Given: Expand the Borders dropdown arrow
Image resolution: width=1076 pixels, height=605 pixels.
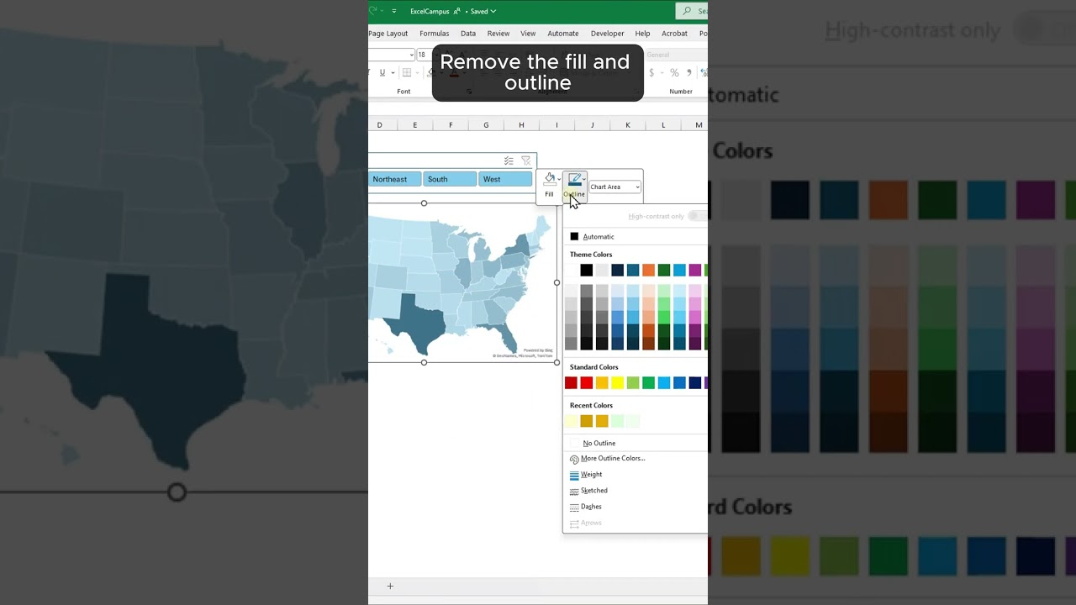Looking at the screenshot, I should 417,73.
